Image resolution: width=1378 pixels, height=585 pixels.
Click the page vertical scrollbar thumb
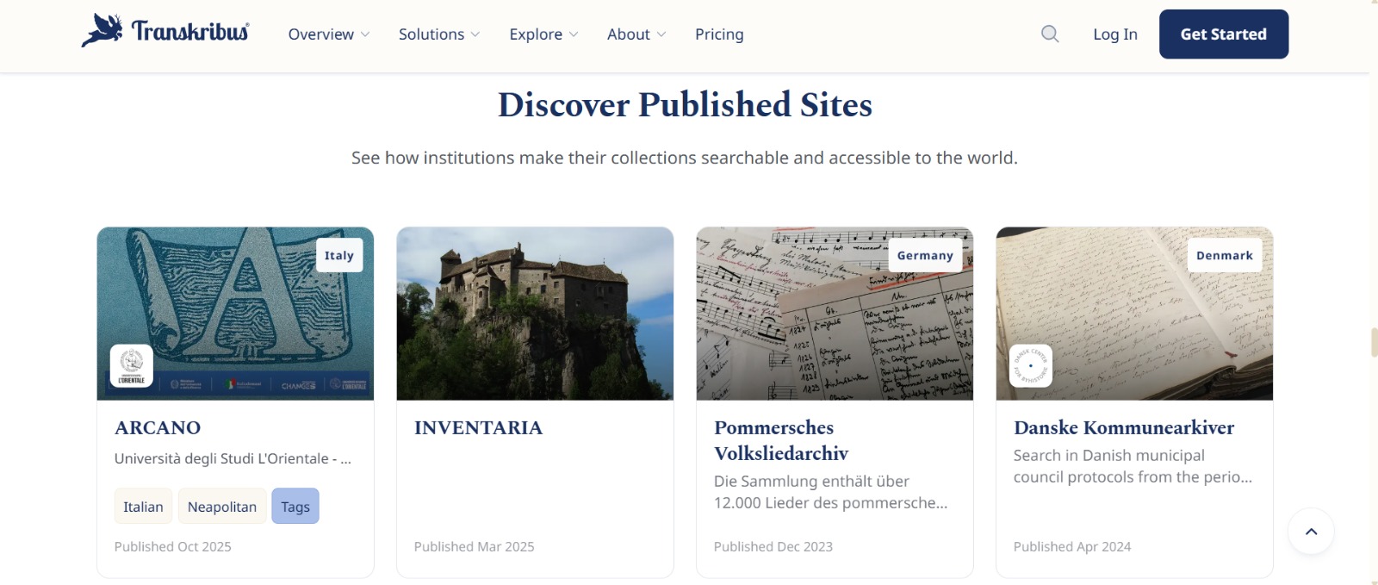[x=1374, y=342]
